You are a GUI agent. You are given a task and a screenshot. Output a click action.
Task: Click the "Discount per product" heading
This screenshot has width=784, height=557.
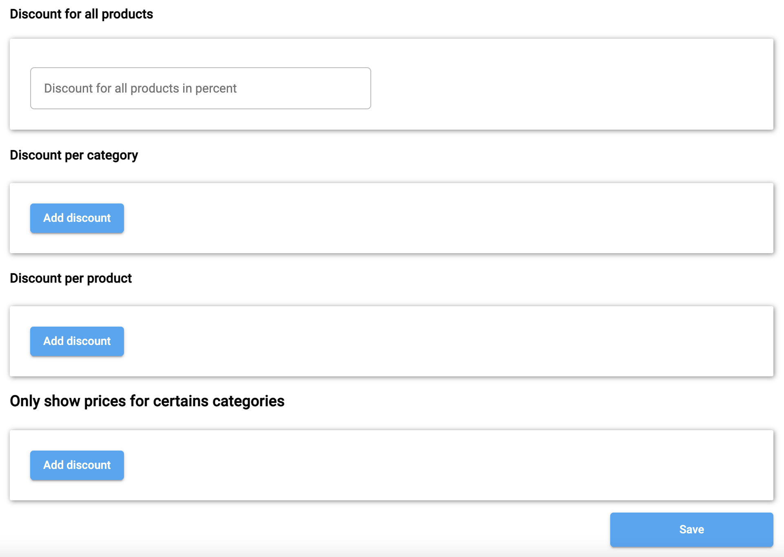pos(71,278)
